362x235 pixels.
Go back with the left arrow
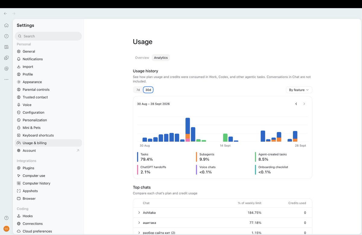click(x=5, y=14)
